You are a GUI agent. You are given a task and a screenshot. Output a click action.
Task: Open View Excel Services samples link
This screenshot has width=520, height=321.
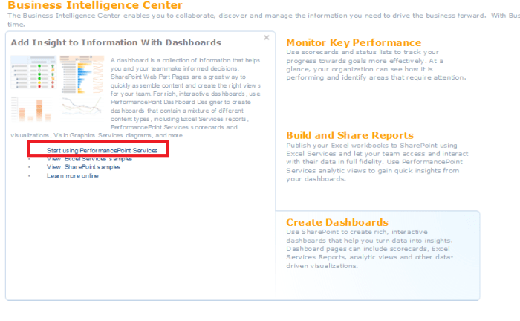tap(89, 159)
